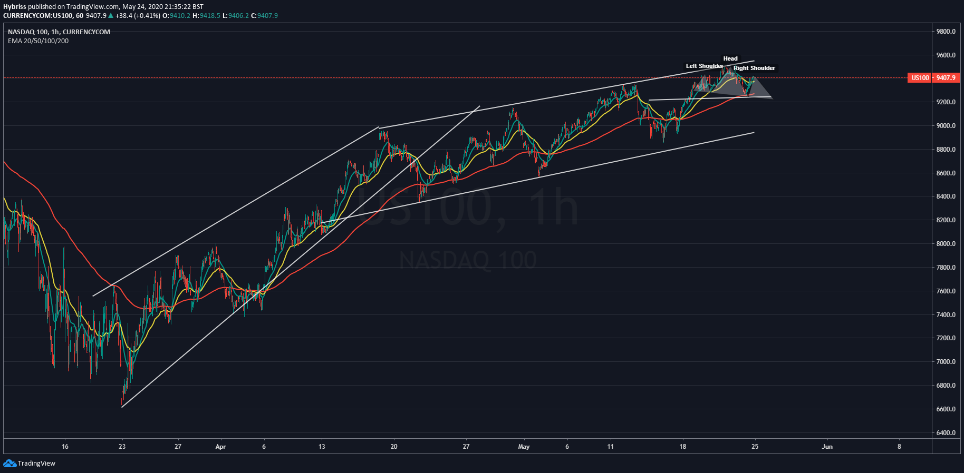Screen dimensions: 964x473
Task: Click the 9000.0 price axis label
Action: 946,126
